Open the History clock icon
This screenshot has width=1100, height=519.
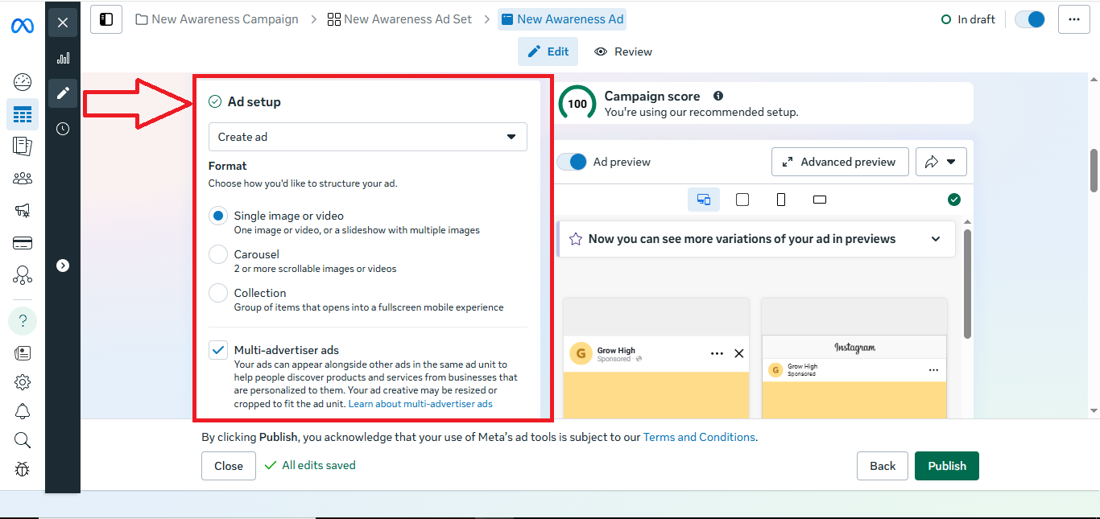coord(63,129)
